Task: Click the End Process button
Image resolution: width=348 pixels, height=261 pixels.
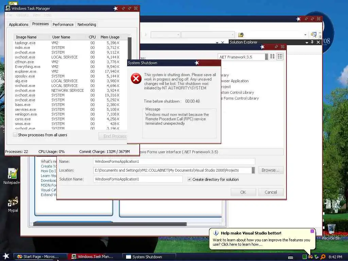Action: [113, 136]
